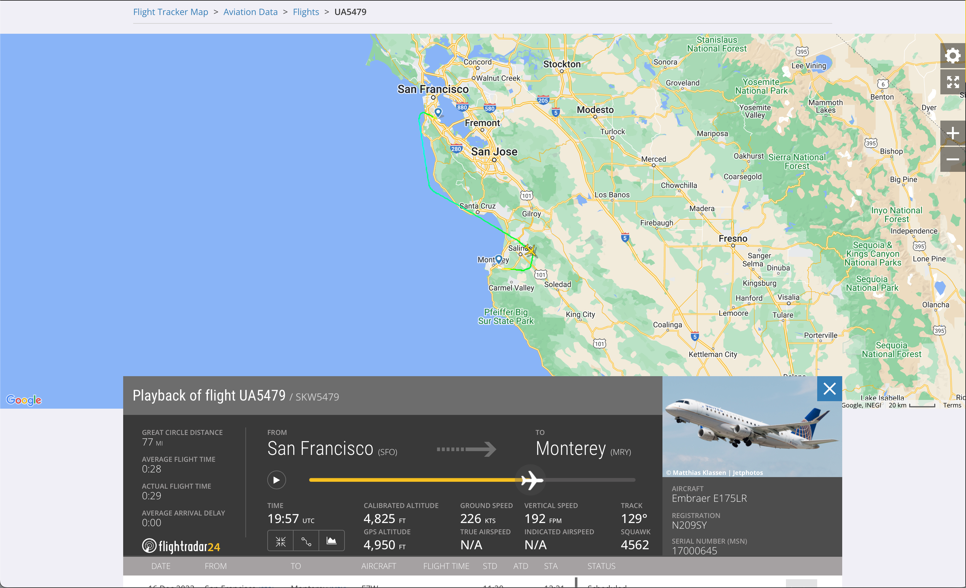Go to Aviation Data breadcrumb
Viewport: 966px width, 588px height.
point(250,12)
